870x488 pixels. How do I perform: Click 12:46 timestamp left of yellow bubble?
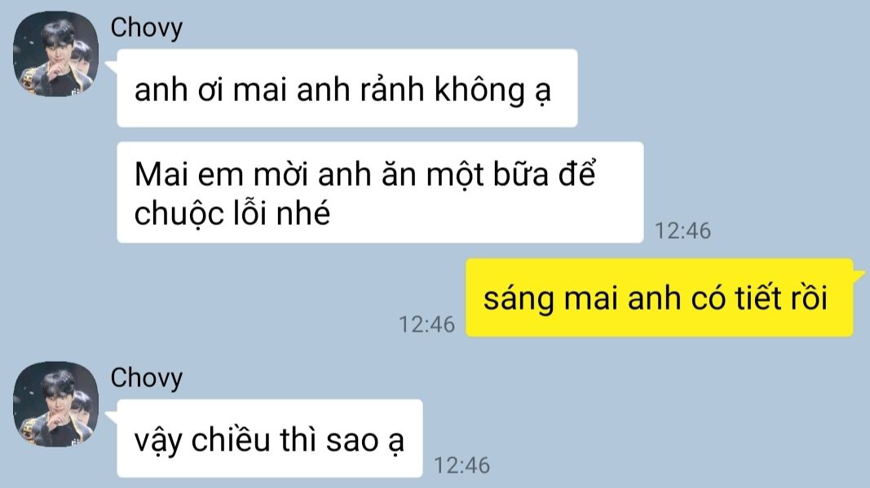(426, 324)
